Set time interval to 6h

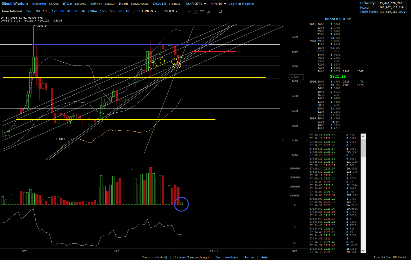(62, 11)
